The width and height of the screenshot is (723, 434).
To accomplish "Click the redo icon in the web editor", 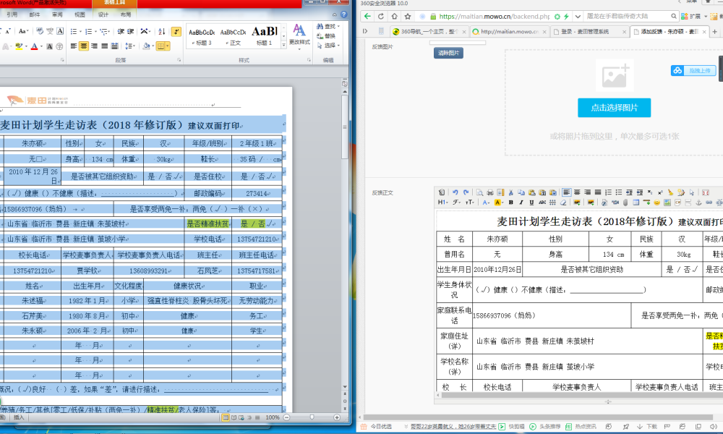I will coord(466,192).
